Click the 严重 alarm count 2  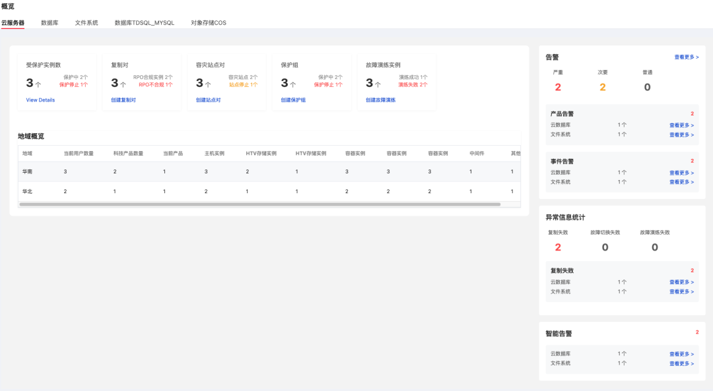[x=557, y=86]
